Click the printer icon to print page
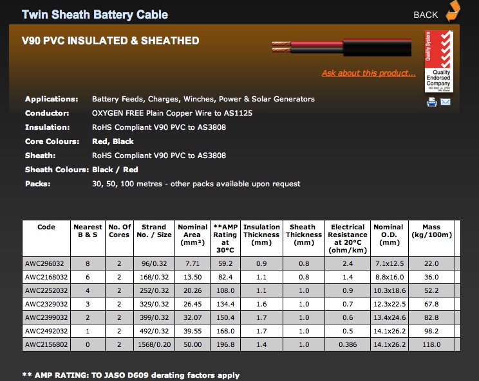 (x=432, y=102)
